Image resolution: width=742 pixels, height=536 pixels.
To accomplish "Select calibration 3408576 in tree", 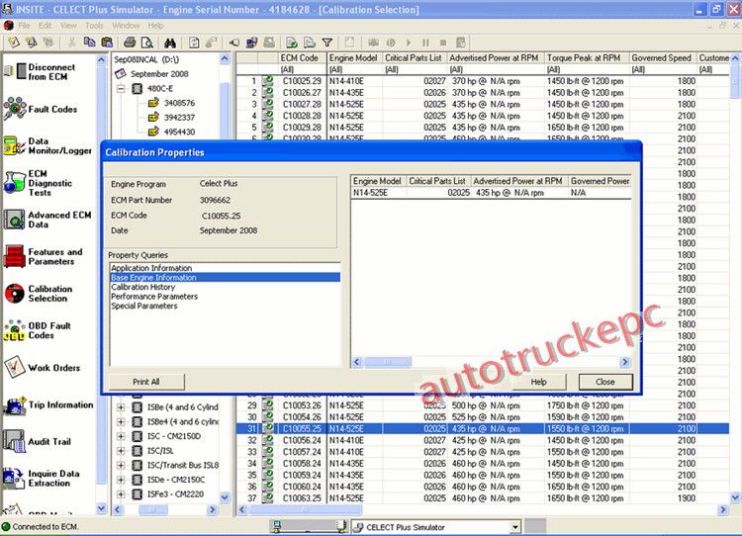I will pos(179,103).
